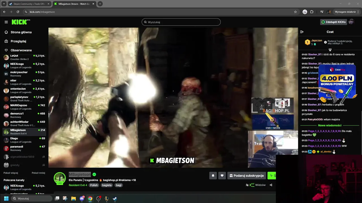Open LeQut channel in sidebar
This screenshot has width=362, height=203.
24,58
